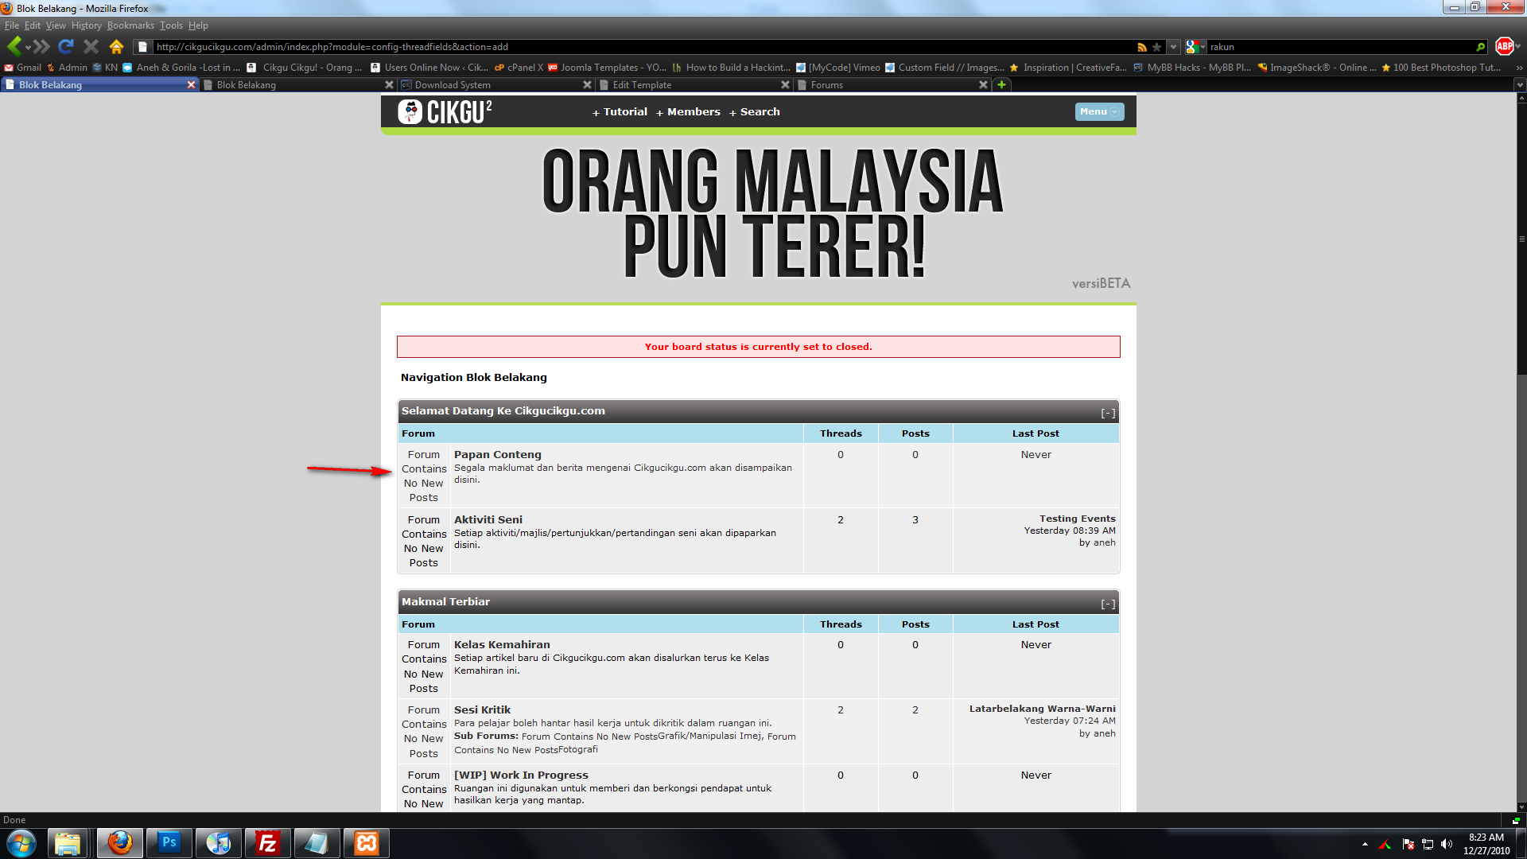Click the green search magnifier icon
The width and height of the screenshot is (1527, 859).
pos(1480,47)
